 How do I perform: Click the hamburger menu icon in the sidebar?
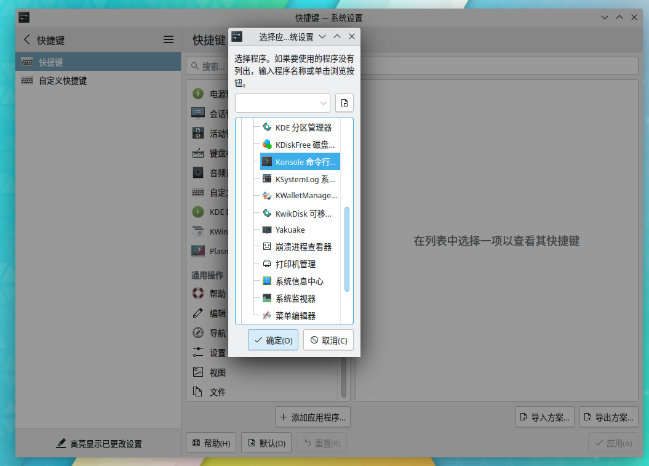[169, 39]
